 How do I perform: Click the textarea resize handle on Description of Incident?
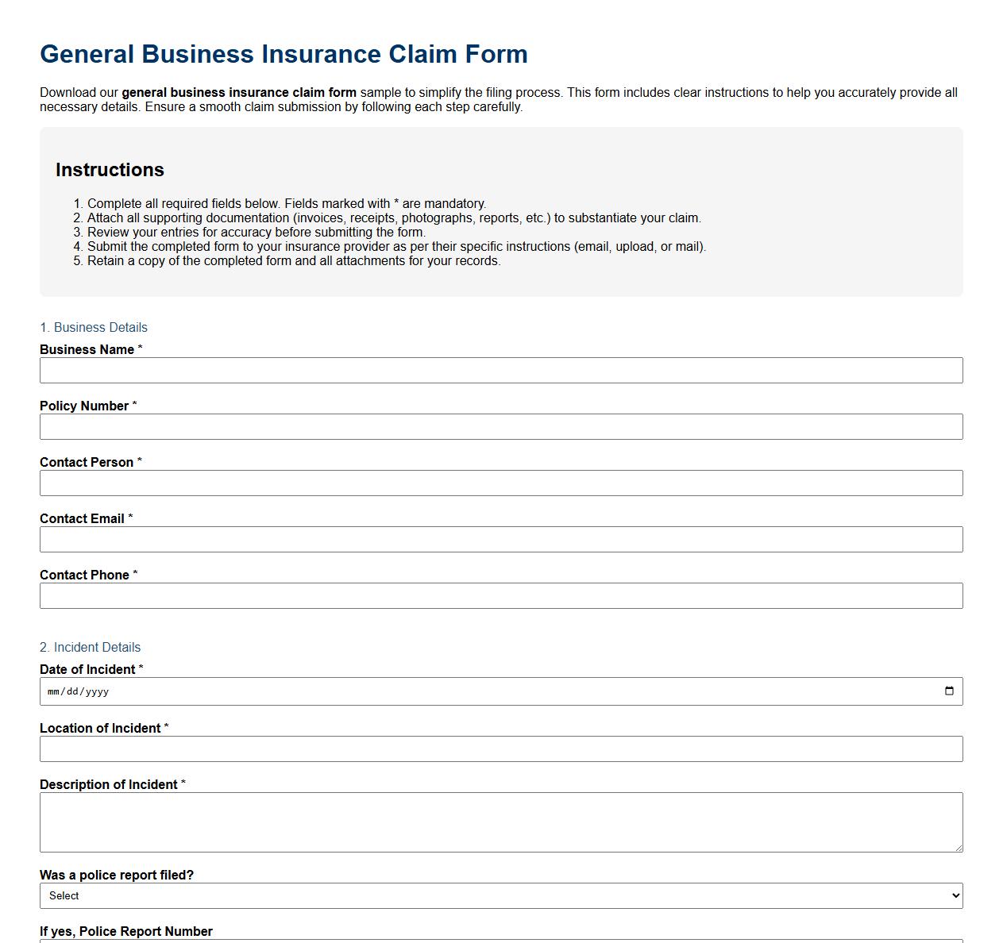click(x=957, y=848)
